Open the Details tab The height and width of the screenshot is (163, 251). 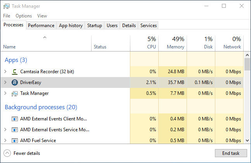(129, 26)
